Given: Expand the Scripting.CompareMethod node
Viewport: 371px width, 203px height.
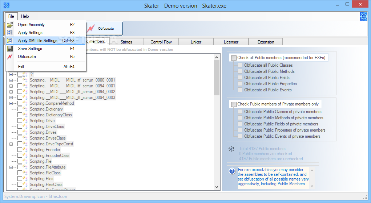Looking at the screenshot, I should click(x=11, y=103).
